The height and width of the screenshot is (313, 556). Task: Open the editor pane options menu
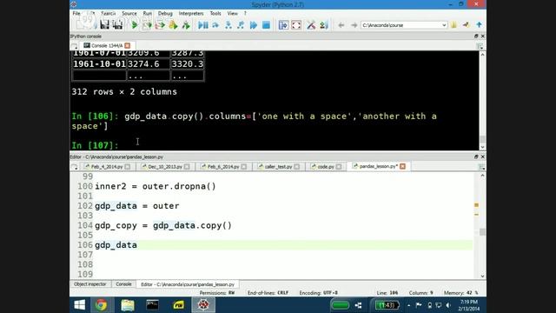point(482,167)
